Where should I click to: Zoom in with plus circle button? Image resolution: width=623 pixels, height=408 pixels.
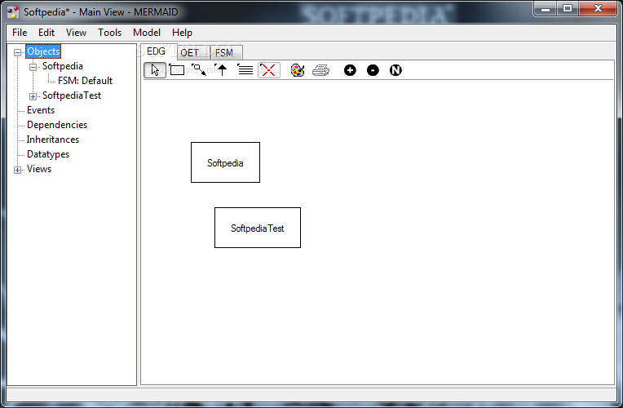pos(350,70)
